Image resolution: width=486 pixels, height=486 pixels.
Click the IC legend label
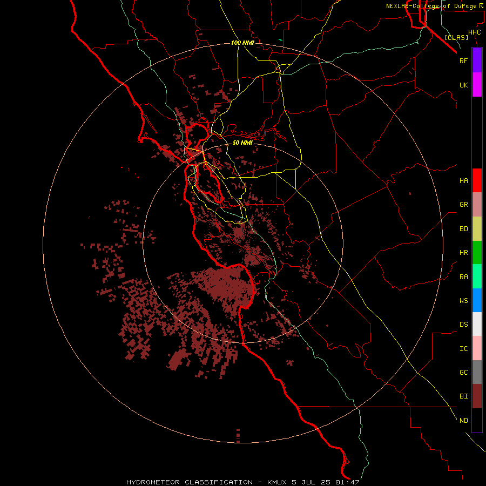pos(463,349)
